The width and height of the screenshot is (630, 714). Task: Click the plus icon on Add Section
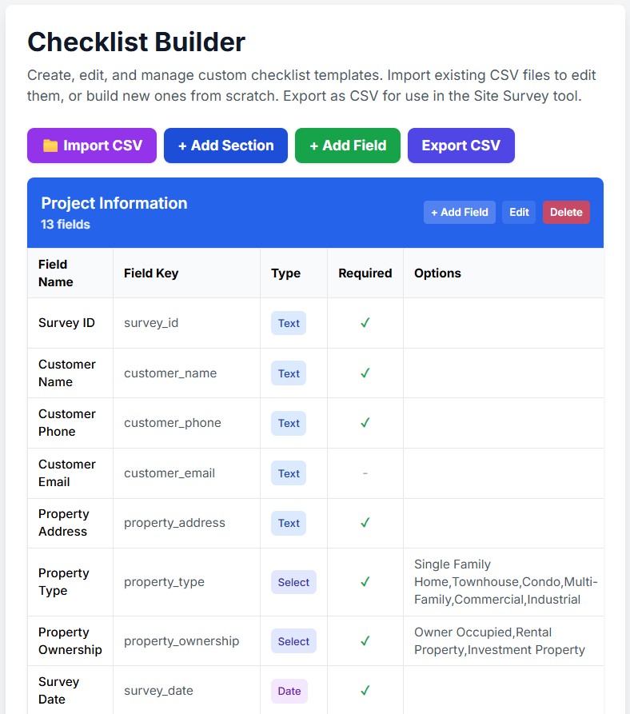179,145
